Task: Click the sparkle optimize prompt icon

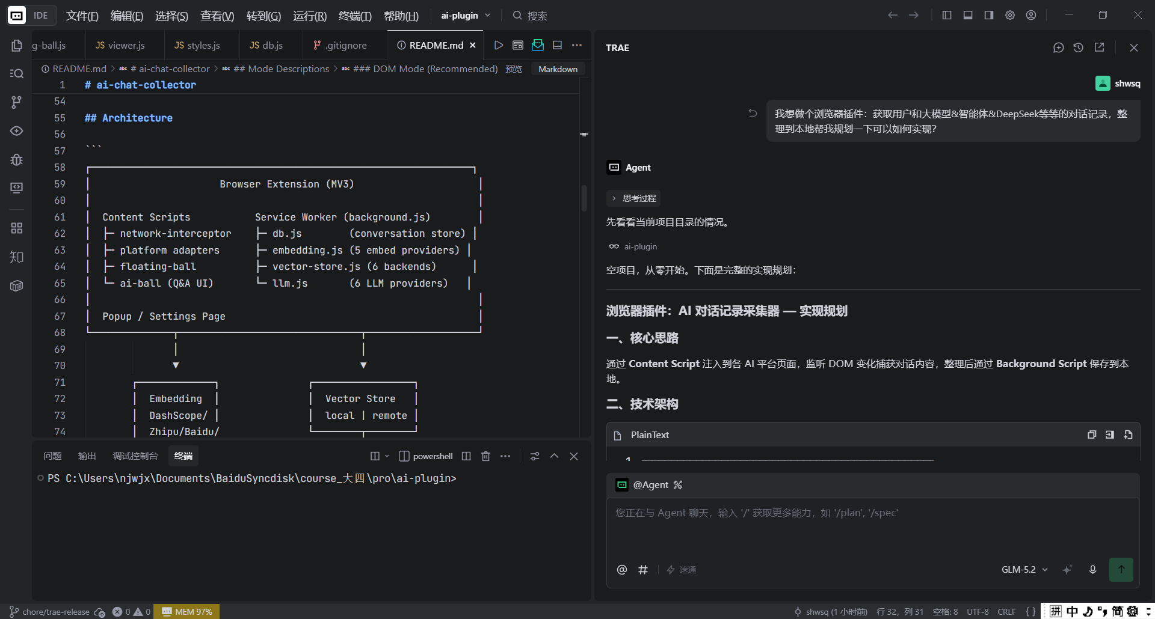Action: point(1067,570)
